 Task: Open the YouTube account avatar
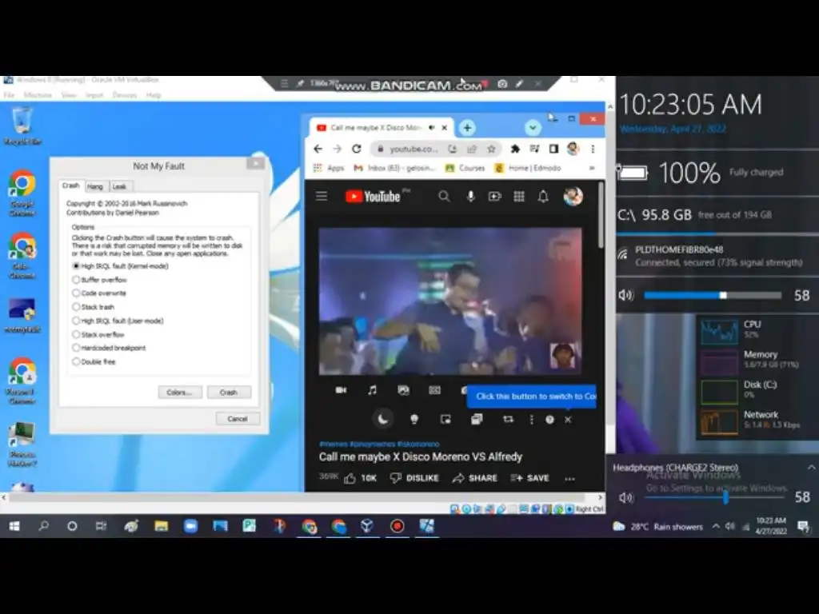point(573,197)
